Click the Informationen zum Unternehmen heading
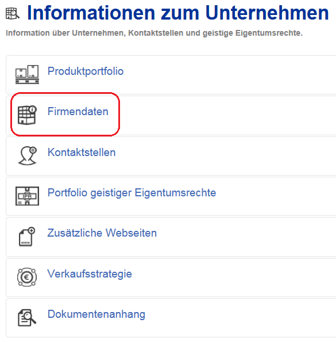 tap(178, 13)
